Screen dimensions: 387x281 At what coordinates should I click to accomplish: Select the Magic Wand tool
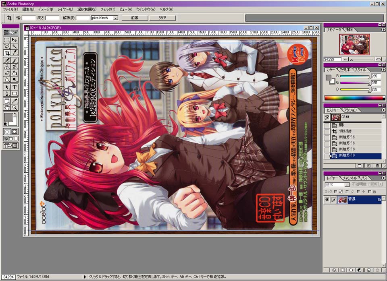coord(15,46)
